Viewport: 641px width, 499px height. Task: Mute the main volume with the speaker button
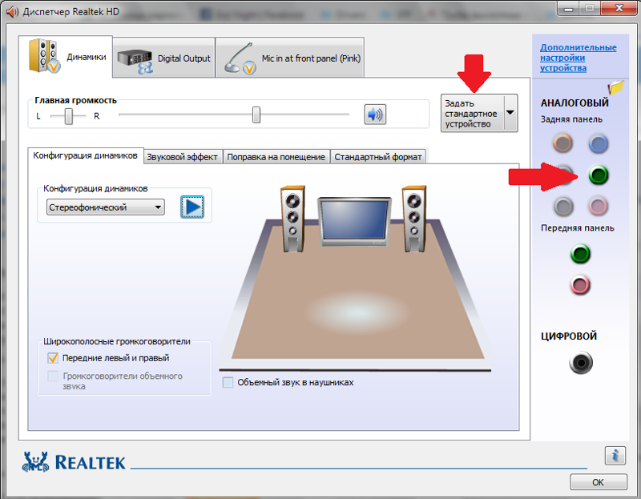click(x=375, y=115)
